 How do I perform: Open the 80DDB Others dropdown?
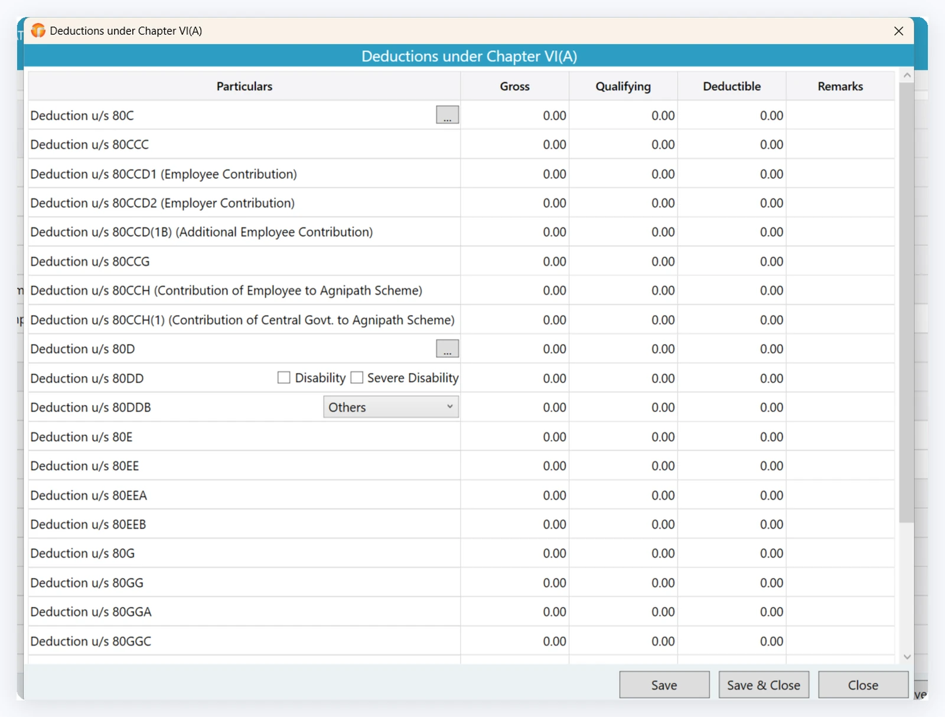(x=391, y=407)
